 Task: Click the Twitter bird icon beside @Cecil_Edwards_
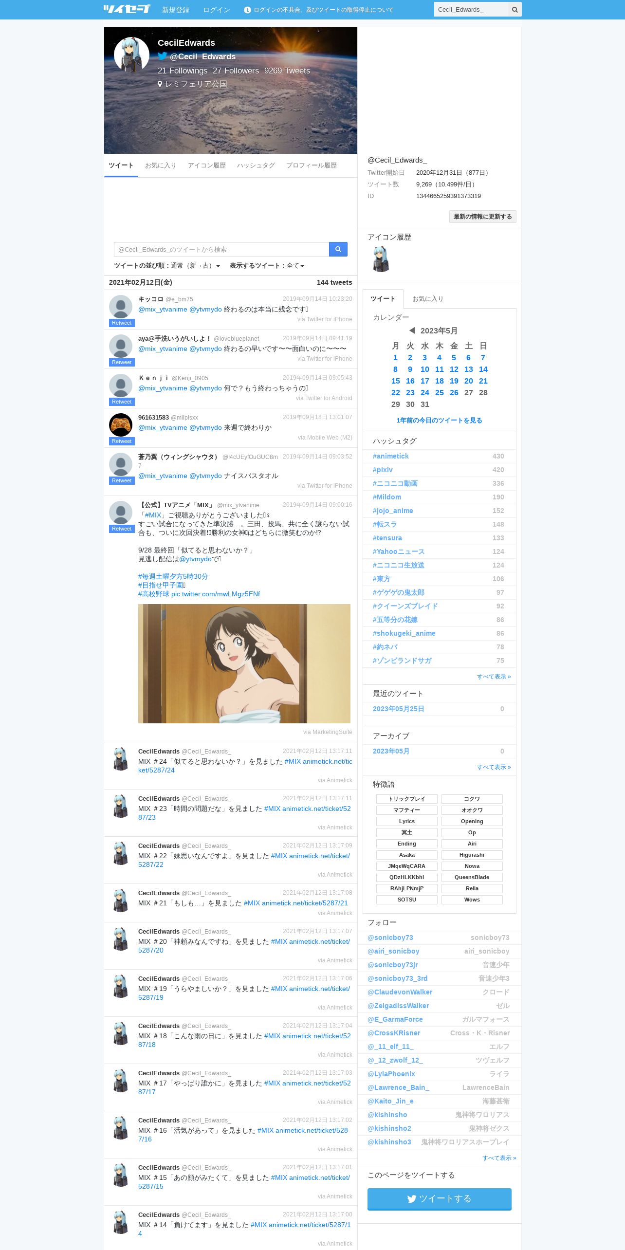pos(163,56)
